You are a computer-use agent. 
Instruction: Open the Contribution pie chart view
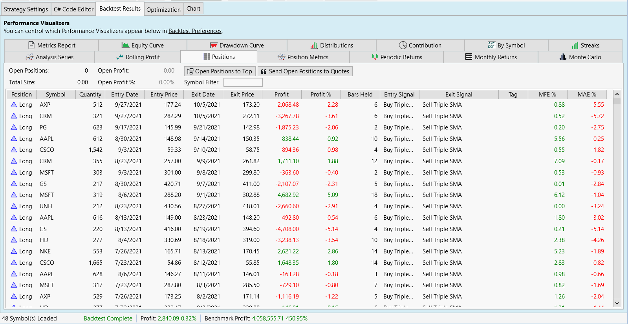pyautogui.click(x=420, y=46)
